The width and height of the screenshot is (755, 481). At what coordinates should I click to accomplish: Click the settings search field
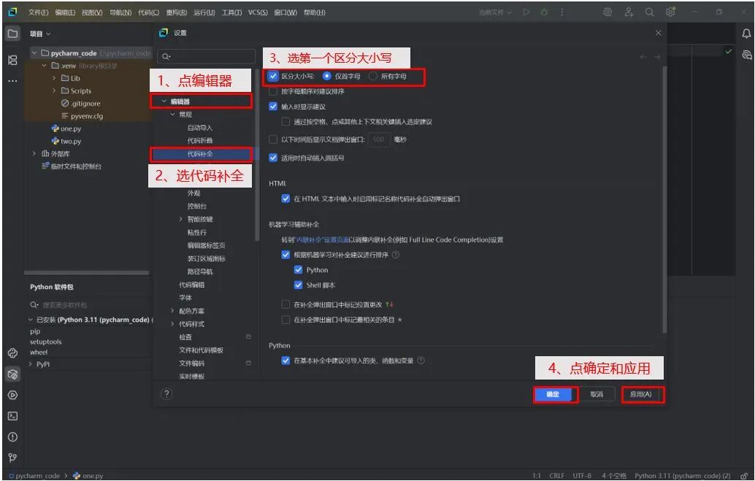tap(206, 56)
